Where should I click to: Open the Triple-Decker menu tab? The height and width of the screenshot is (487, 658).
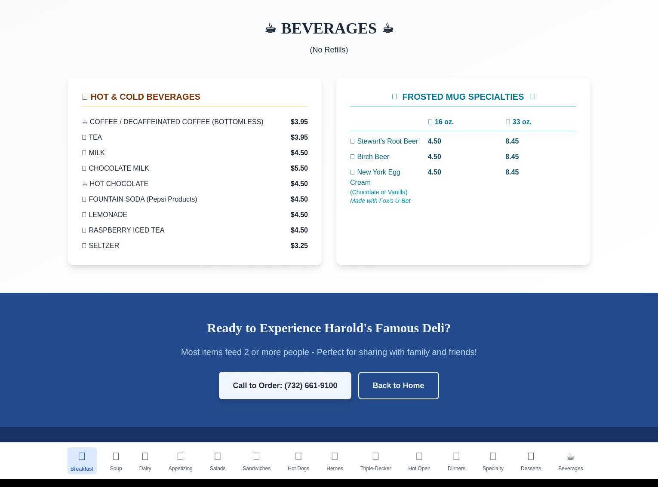pyautogui.click(x=375, y=461)
